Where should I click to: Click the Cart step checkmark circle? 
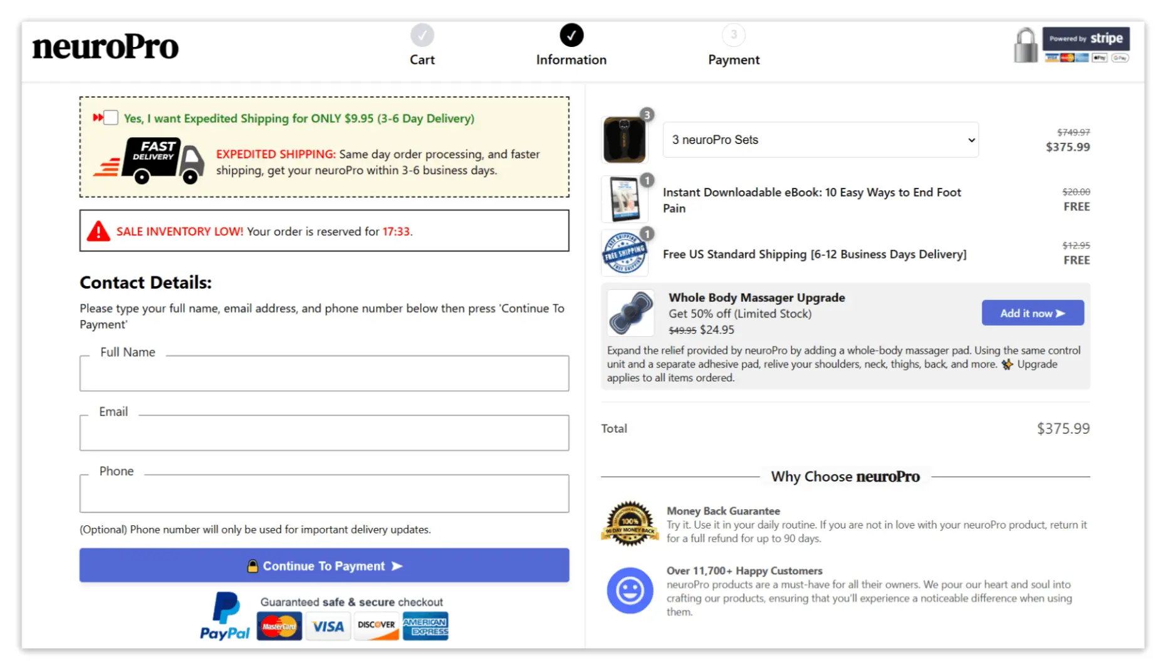pyautogui.click(x=422, y=35)
